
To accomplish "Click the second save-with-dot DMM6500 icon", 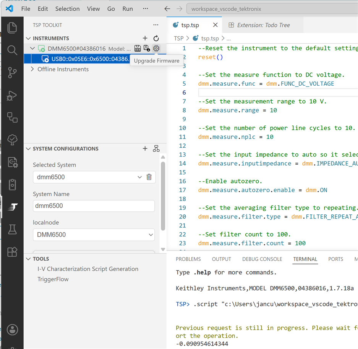I will coord(147,48).
